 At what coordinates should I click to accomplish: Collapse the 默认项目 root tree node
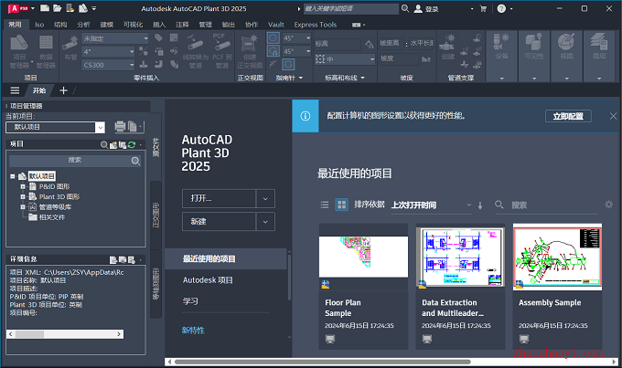click(13, 176)
